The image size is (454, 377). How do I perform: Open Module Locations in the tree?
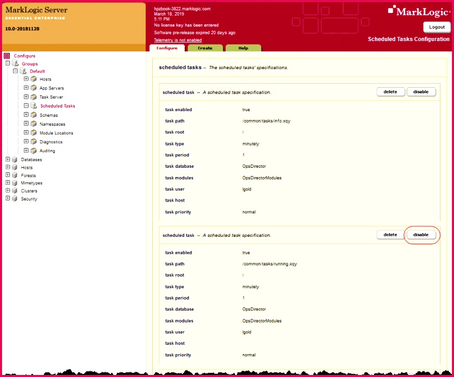(57, 133)
